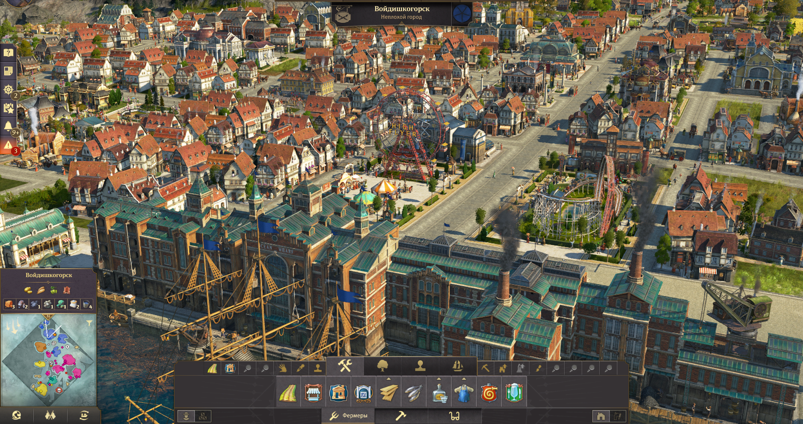Activate the move hand tool

[283, 368]
